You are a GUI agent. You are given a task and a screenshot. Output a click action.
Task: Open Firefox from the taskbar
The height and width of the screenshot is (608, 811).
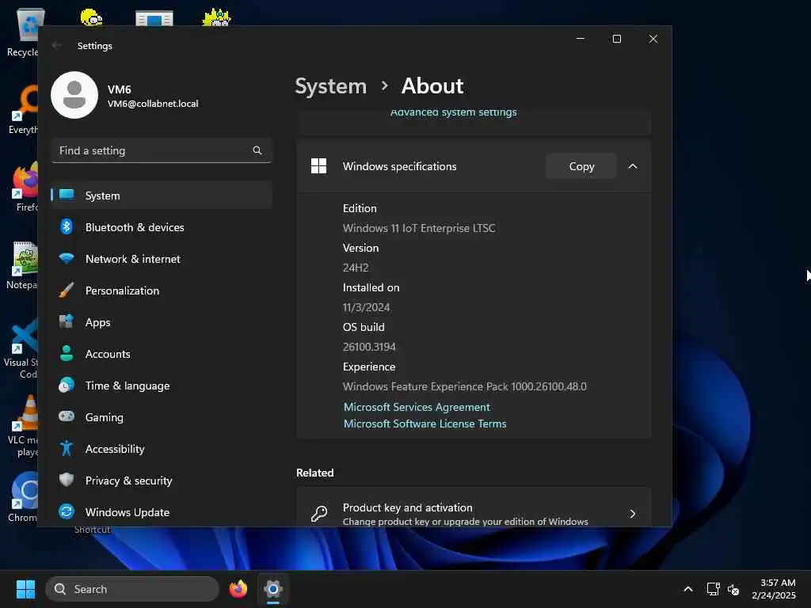(238, 589)
